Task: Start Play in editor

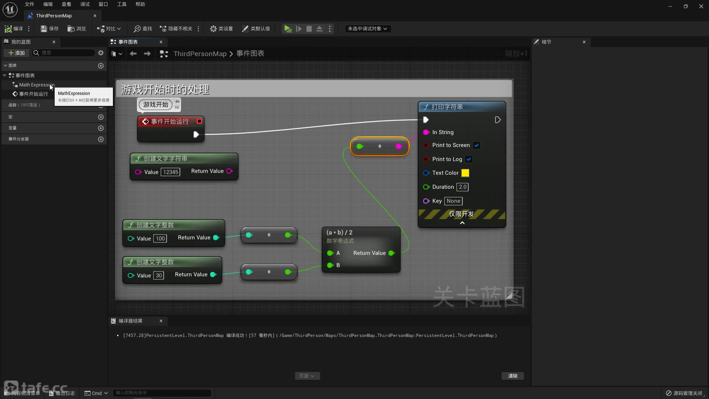Action: click(288, 28)
